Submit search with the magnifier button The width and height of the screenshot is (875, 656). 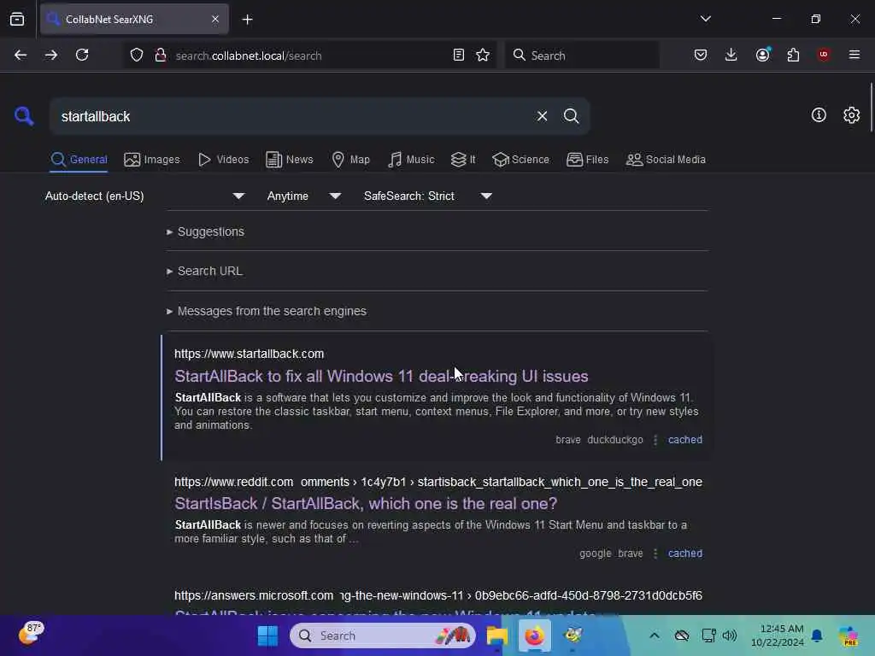(x=571, y=116)
